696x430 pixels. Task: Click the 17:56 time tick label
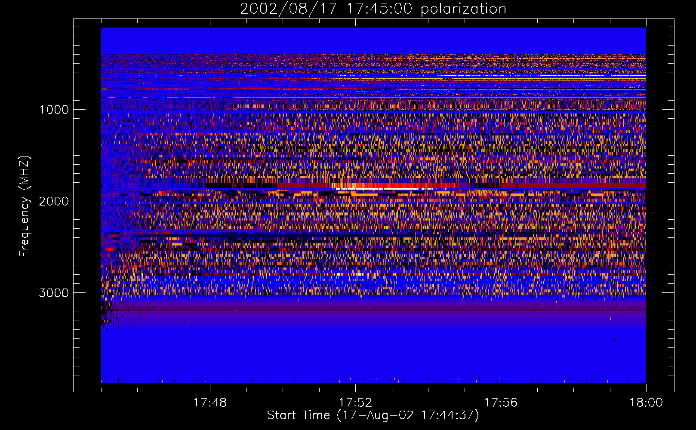(x=501, y=403)
